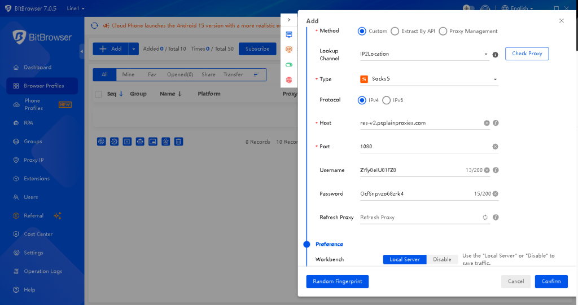Click the Referral coin icon
This screenshot has height=305, width=578.
(x=16, y=215)
